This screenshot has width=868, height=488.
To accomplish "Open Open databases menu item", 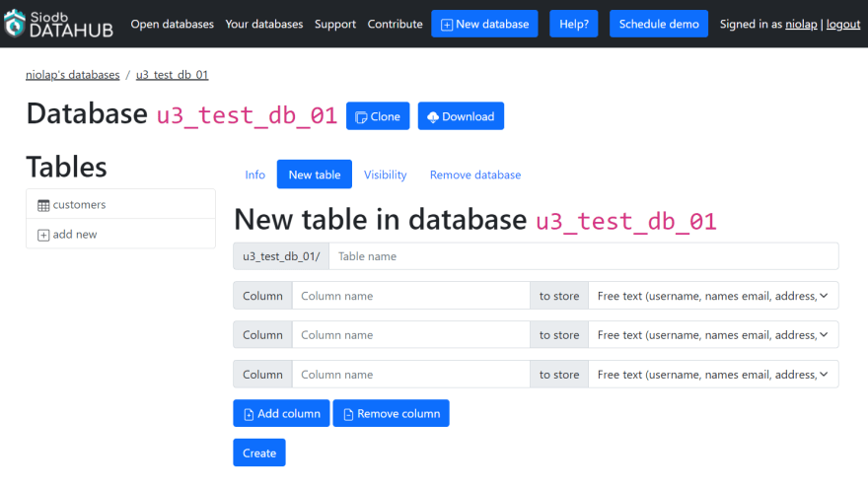I will [173, 24].
